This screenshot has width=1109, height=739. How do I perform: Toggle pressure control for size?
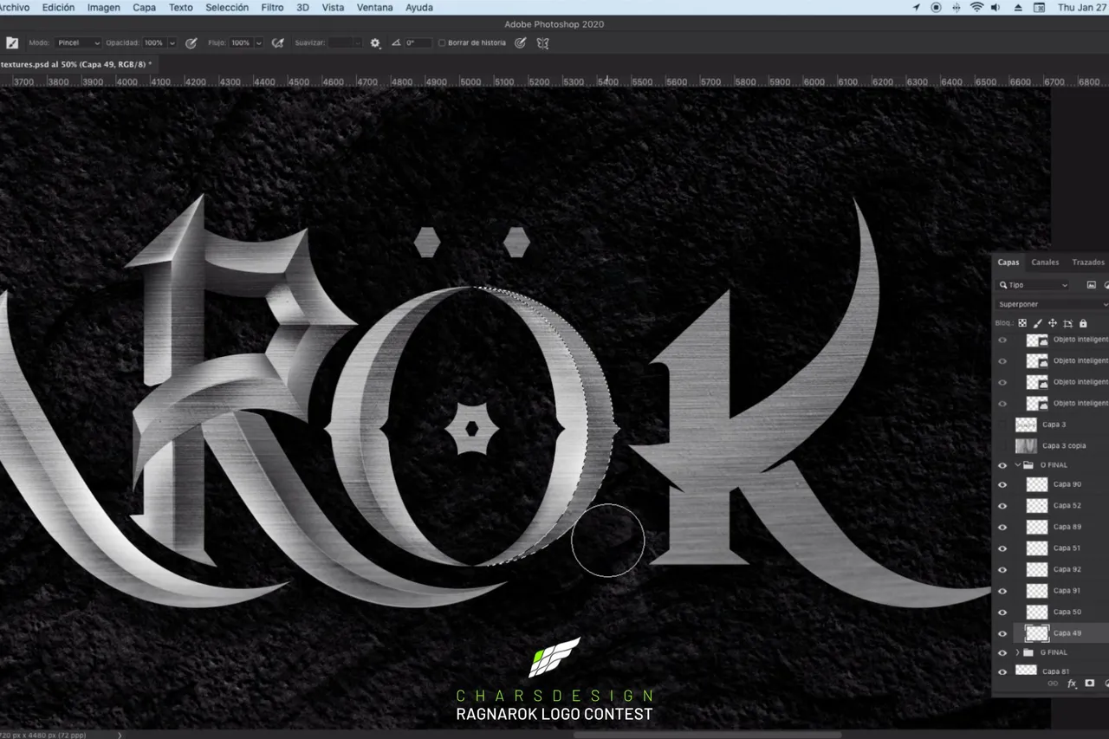[x=521, y=42]
